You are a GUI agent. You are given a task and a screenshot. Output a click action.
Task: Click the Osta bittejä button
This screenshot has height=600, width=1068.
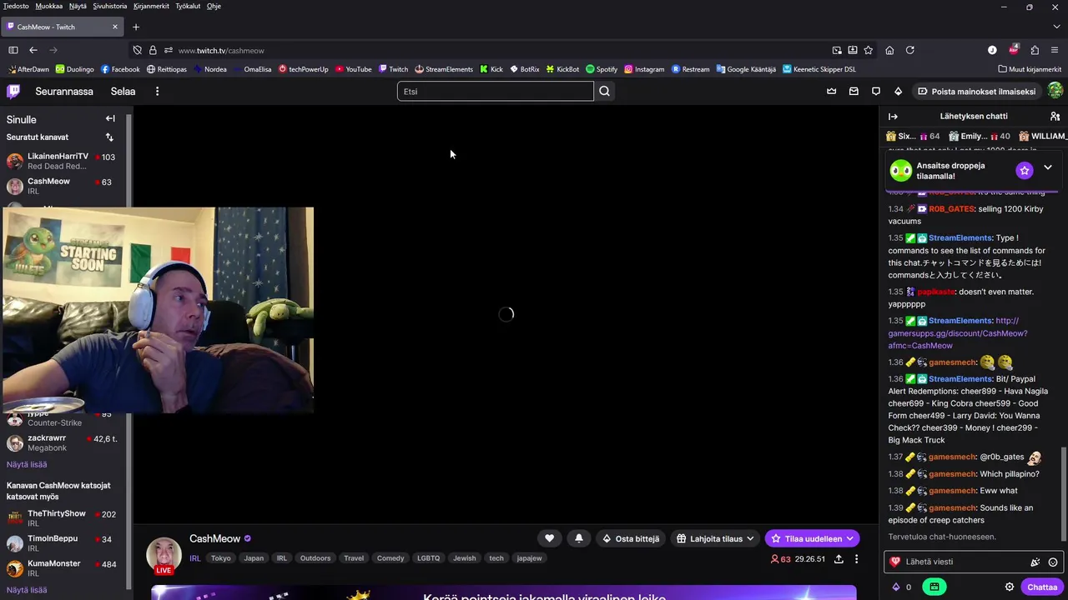tap(631, 538)
